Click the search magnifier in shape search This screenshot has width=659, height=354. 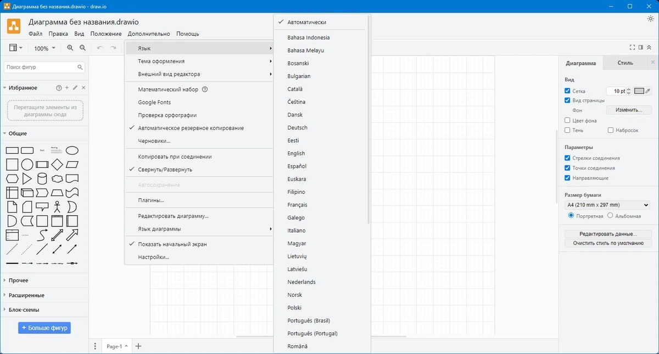pos(80,67)
